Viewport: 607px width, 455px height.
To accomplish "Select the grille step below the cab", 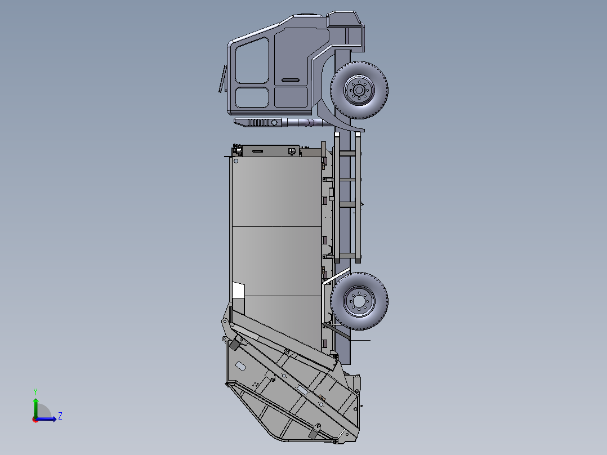I will click(x=258, y=122).
